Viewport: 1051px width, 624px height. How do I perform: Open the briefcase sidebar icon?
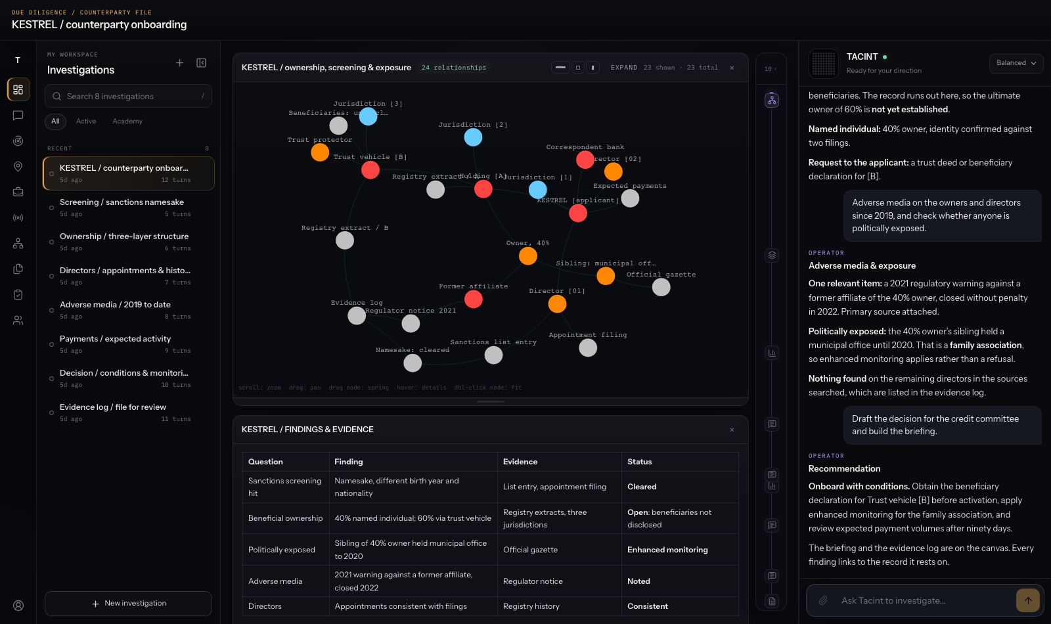coord(18,192)
